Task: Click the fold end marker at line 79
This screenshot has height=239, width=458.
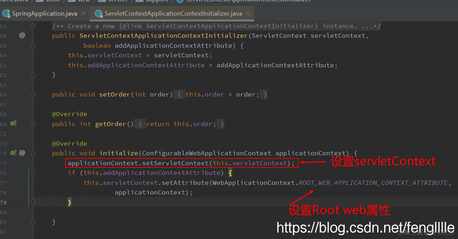Action: [33, 202]
